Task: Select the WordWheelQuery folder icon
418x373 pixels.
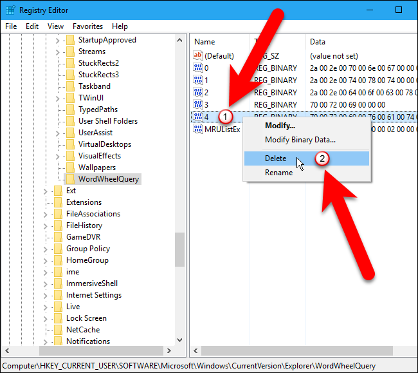Action: 70,179
